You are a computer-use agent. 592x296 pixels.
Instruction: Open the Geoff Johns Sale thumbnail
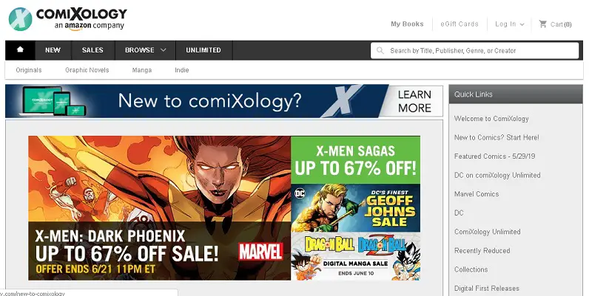click(x=355, y=208)
